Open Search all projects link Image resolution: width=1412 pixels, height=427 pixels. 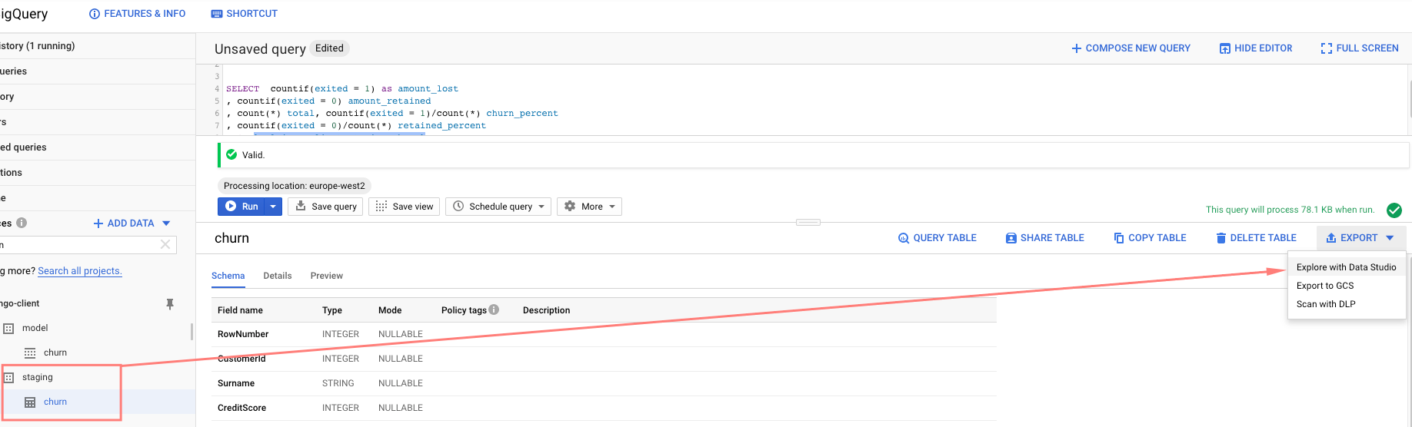click(x=80, y=271)
